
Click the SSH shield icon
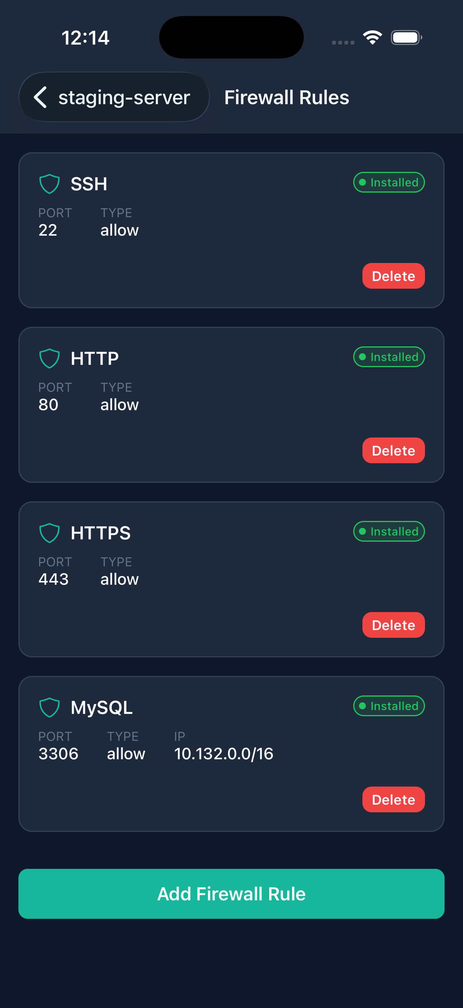point(49,182)
